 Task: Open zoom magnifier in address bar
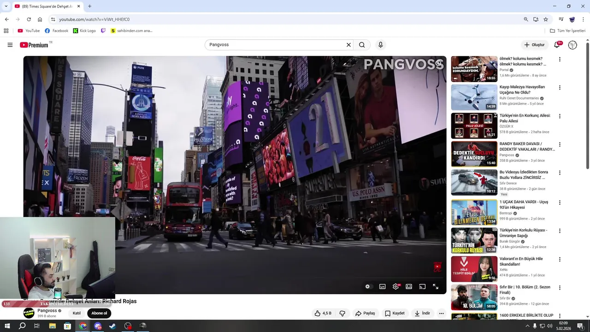pyautogui.click(x=525, y=19)
